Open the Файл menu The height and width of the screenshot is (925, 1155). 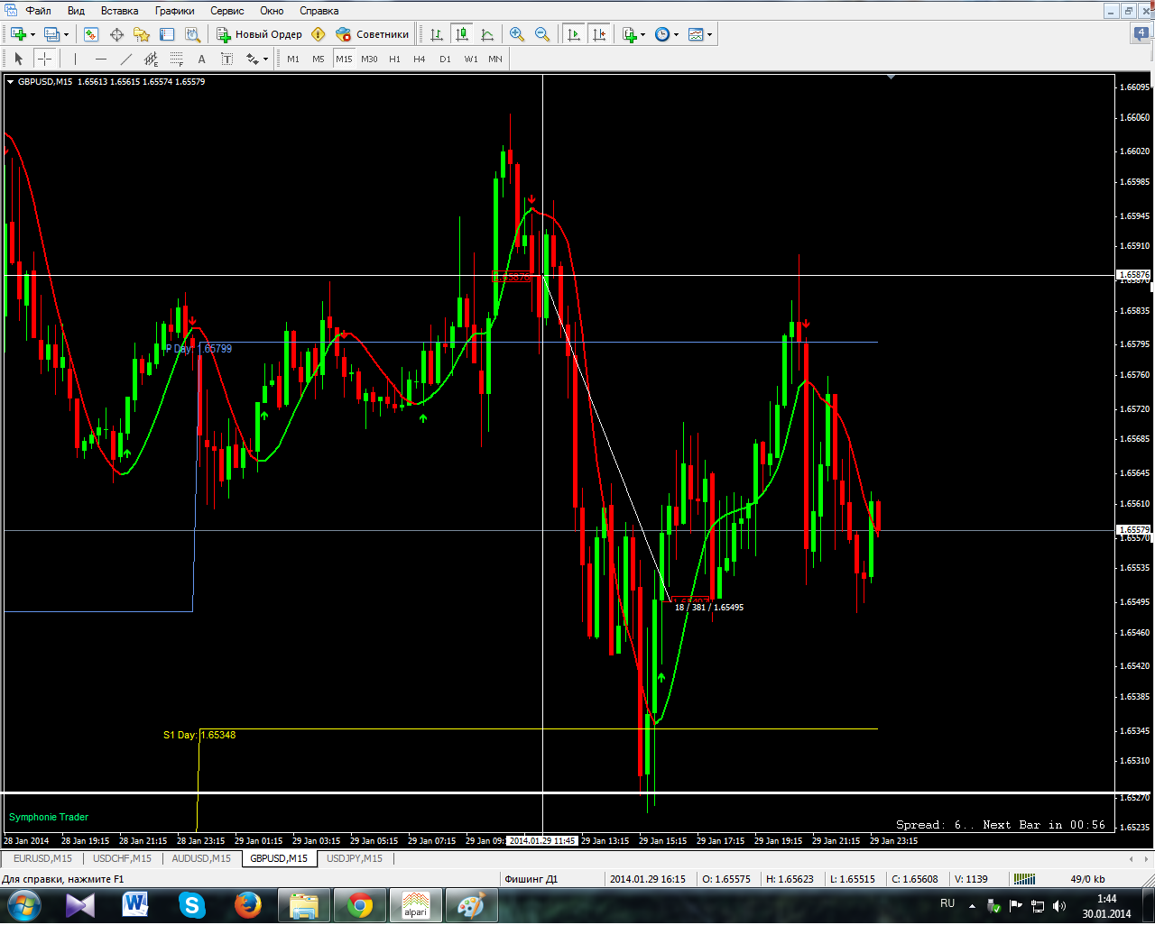coord(38,11)
